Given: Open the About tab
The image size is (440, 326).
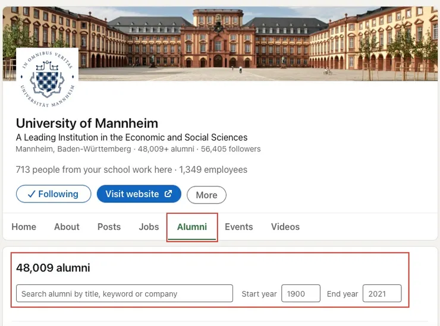Looking at the screenshot, I should (67, 227).
